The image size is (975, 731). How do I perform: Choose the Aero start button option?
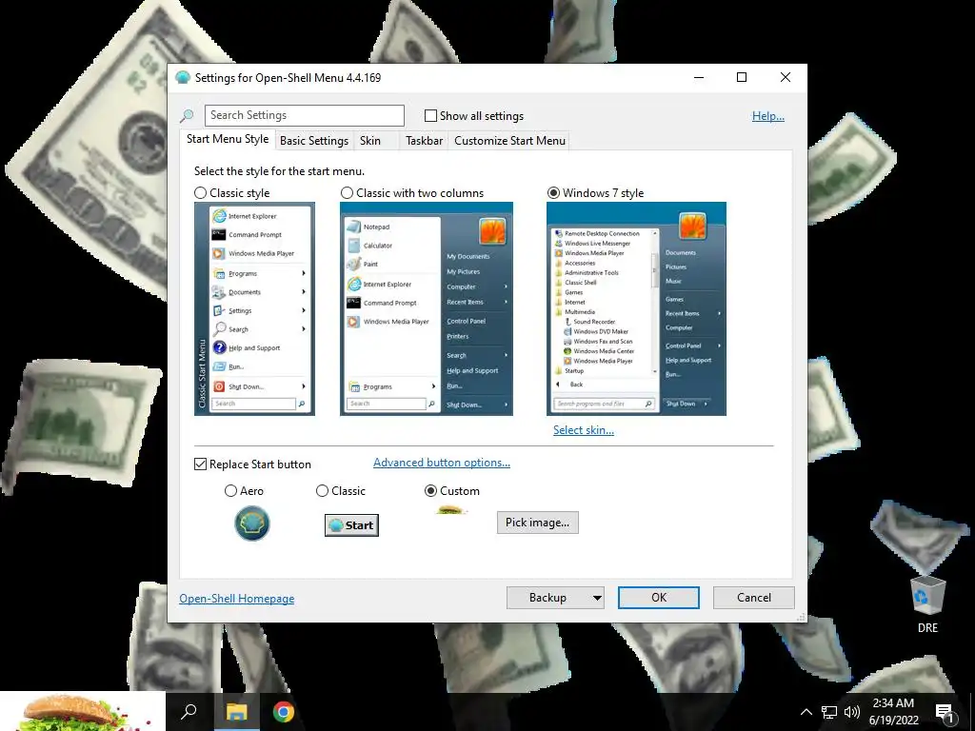230,491
